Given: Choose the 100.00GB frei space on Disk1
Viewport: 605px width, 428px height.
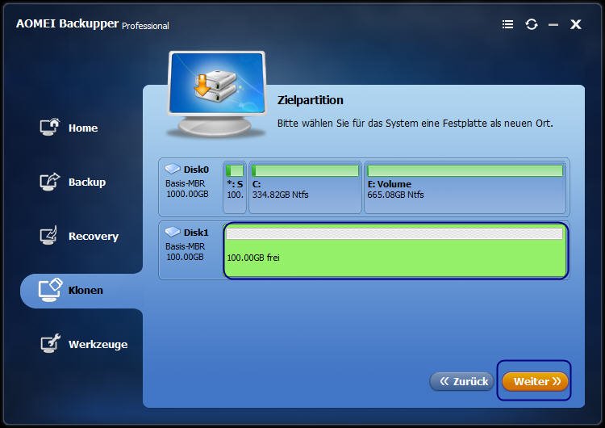Looking at the screenshot, I should click(395, 250).
